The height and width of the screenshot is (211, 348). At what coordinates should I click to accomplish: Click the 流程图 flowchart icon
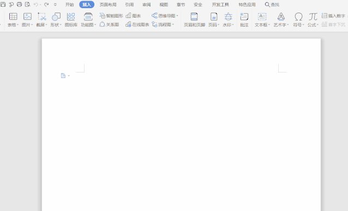click(154, 25)
